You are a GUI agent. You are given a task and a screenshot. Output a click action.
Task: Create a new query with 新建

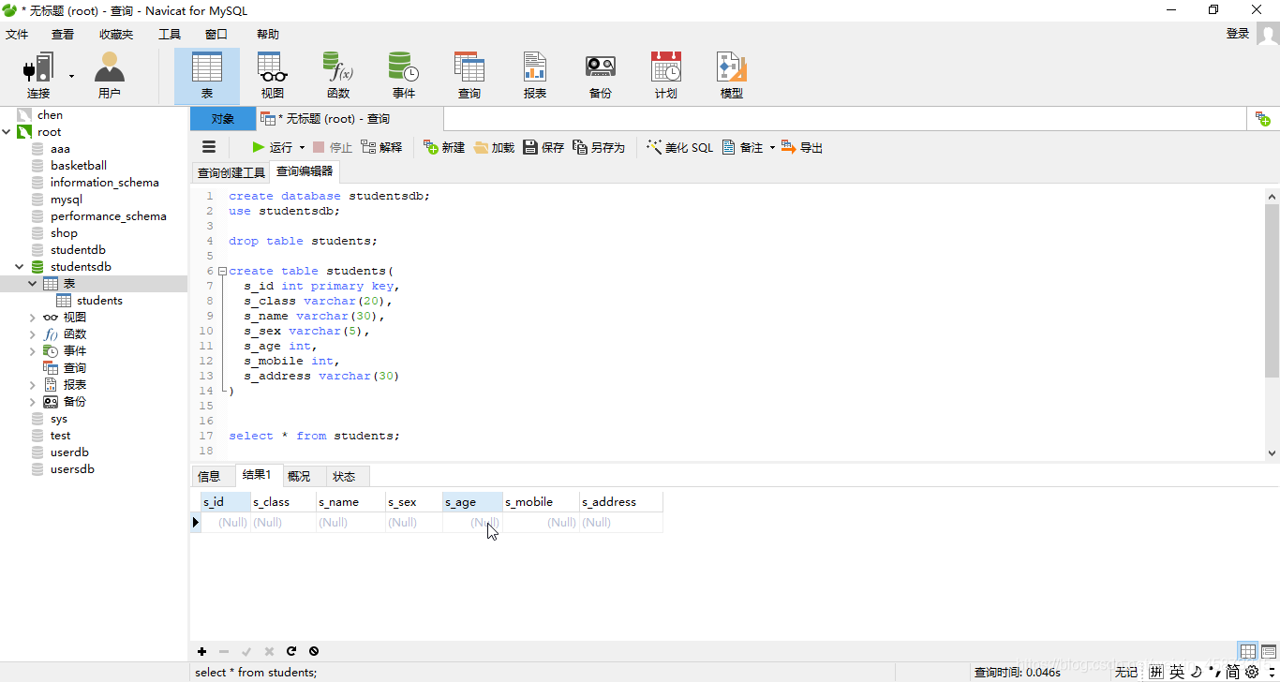coord(444,147)
